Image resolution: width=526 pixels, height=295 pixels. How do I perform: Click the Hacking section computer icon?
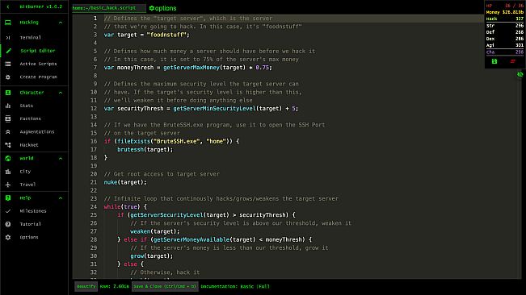pyautogui.click(x=8, y=23)
